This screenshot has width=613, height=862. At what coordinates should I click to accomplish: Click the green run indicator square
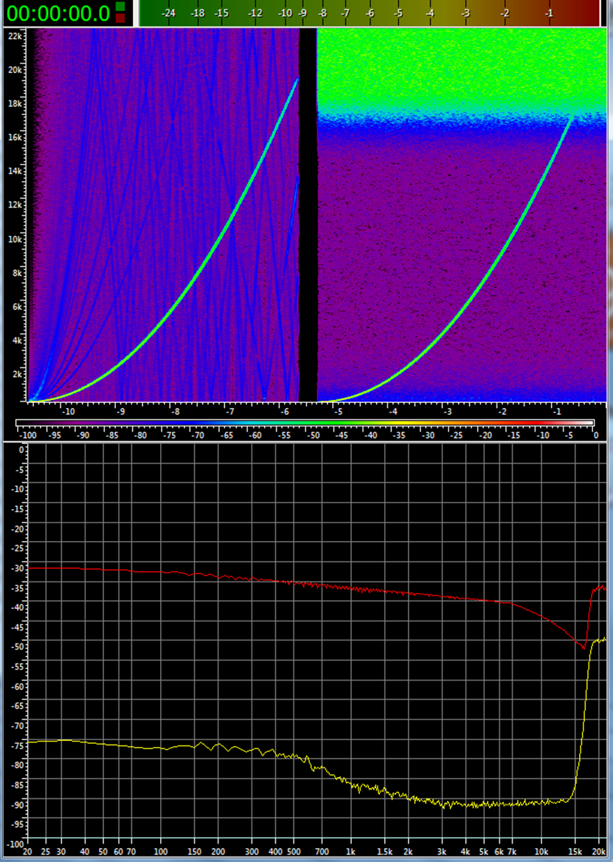pos(120,7)
